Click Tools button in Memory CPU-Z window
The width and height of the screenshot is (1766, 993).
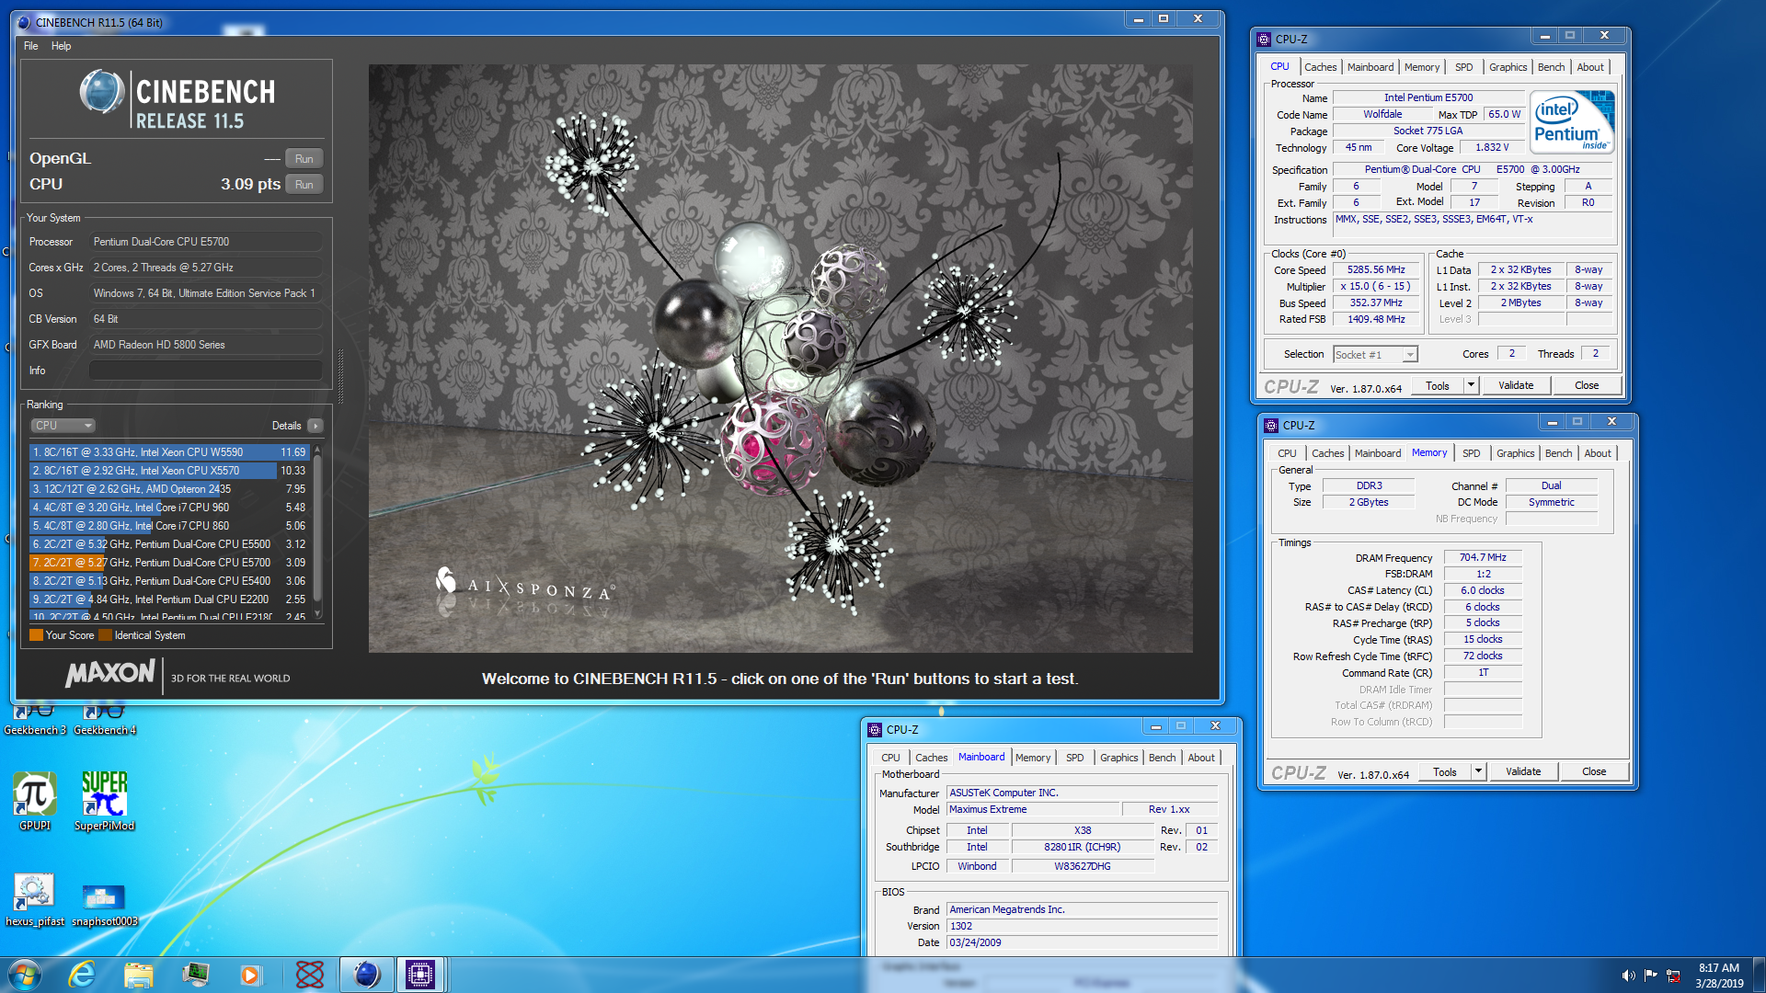coord(1445,771)
